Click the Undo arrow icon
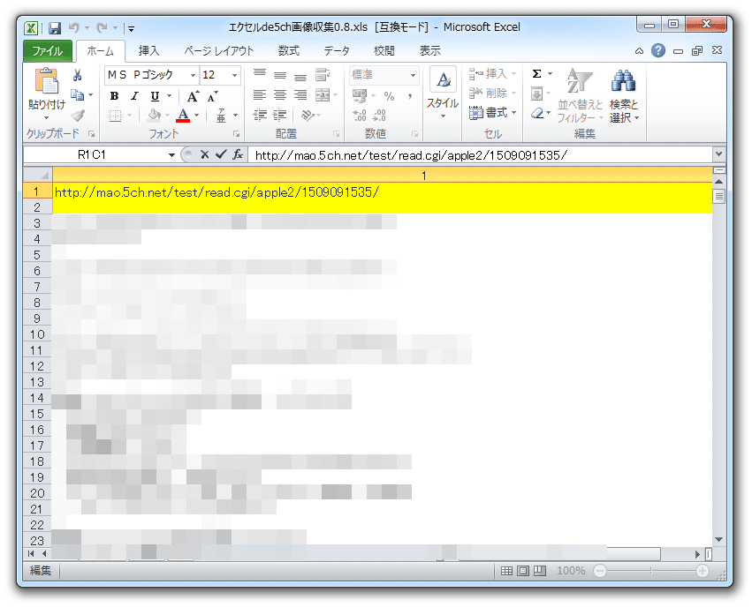Viewport: 752px width, 607px height. click(73, 27)
